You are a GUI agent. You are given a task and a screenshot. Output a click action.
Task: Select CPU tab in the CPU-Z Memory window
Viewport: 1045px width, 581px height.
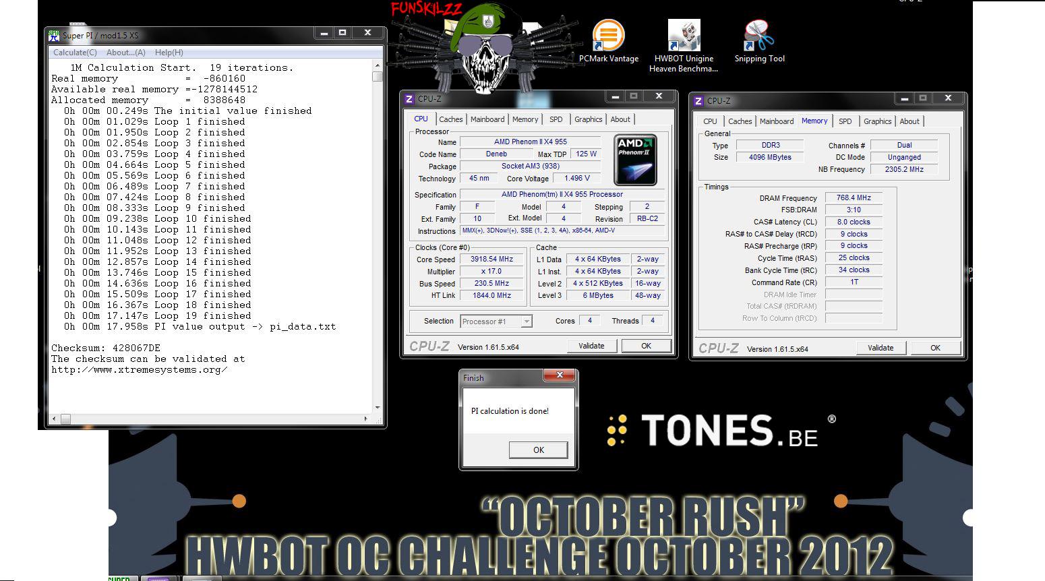(710, 121)
